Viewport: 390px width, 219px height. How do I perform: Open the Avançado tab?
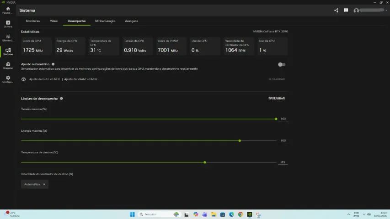tap(132, 21)
